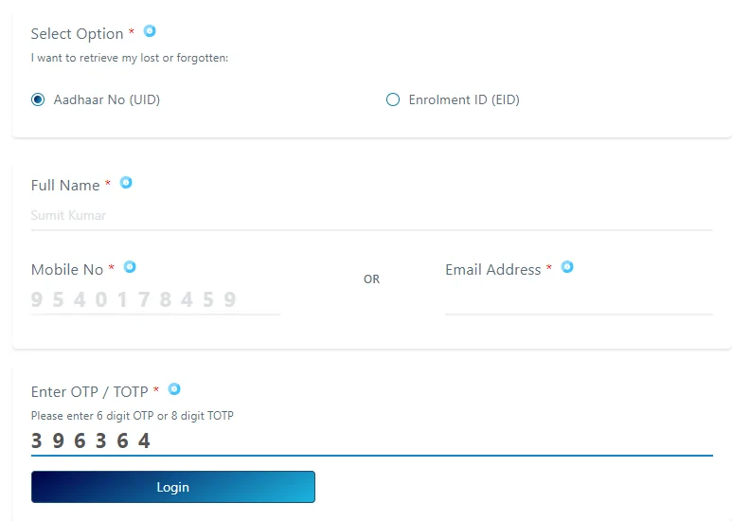The width and height of the screenshot is (732, 521).
Task: Click the Aadhaar No (UID) option label text
Action: [107, 99]
